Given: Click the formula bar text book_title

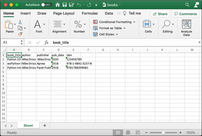Looking at the screenshot, I should 61,43.
